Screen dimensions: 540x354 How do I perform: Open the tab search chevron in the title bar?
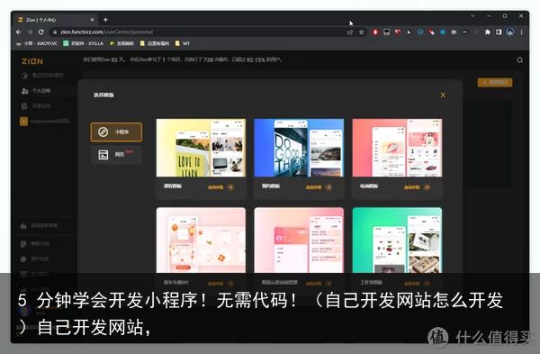[x=472, y=16]
